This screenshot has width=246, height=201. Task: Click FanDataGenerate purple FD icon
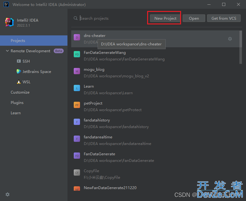coord(77,156)
